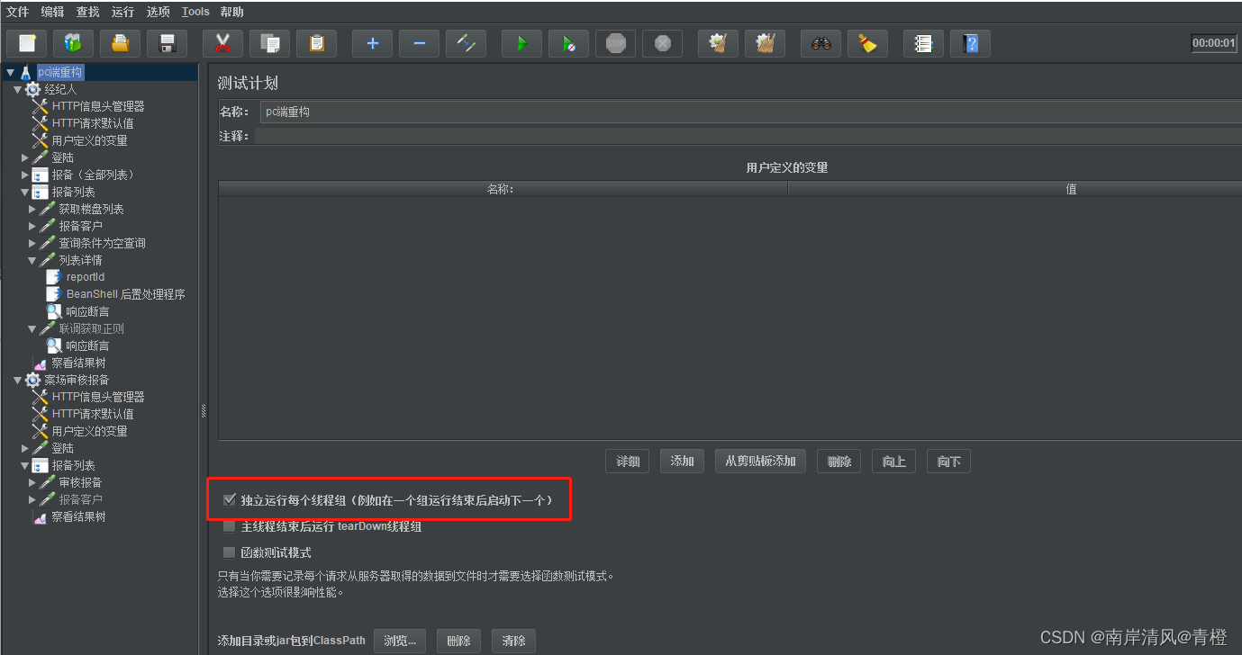Click the 向下 button
This screenshot has width=1242, height=655.
pos(949,462)
